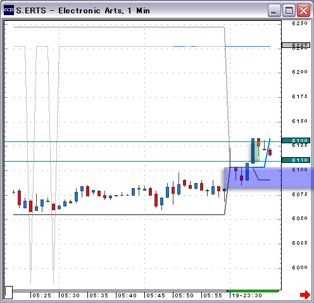The height and width of the screenshot is (303, 314).
Task: Click the 6175 price scale value
Action: [x=299, y=97]
